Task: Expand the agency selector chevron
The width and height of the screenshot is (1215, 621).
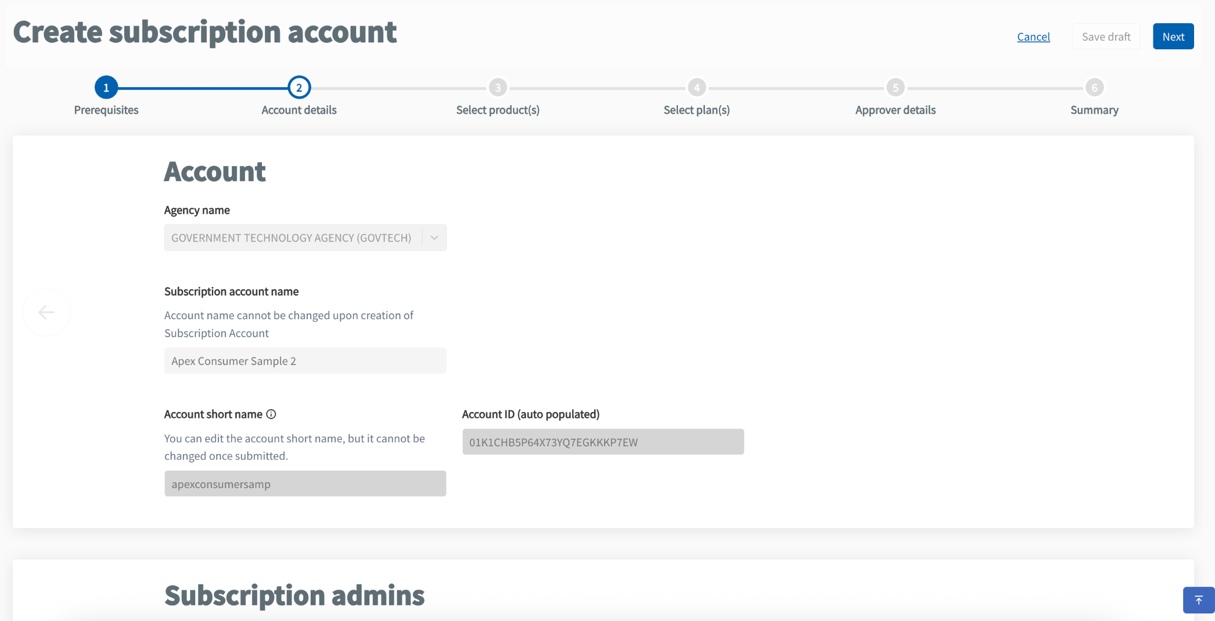Action: pyautogui.click(x=433, y=237)
